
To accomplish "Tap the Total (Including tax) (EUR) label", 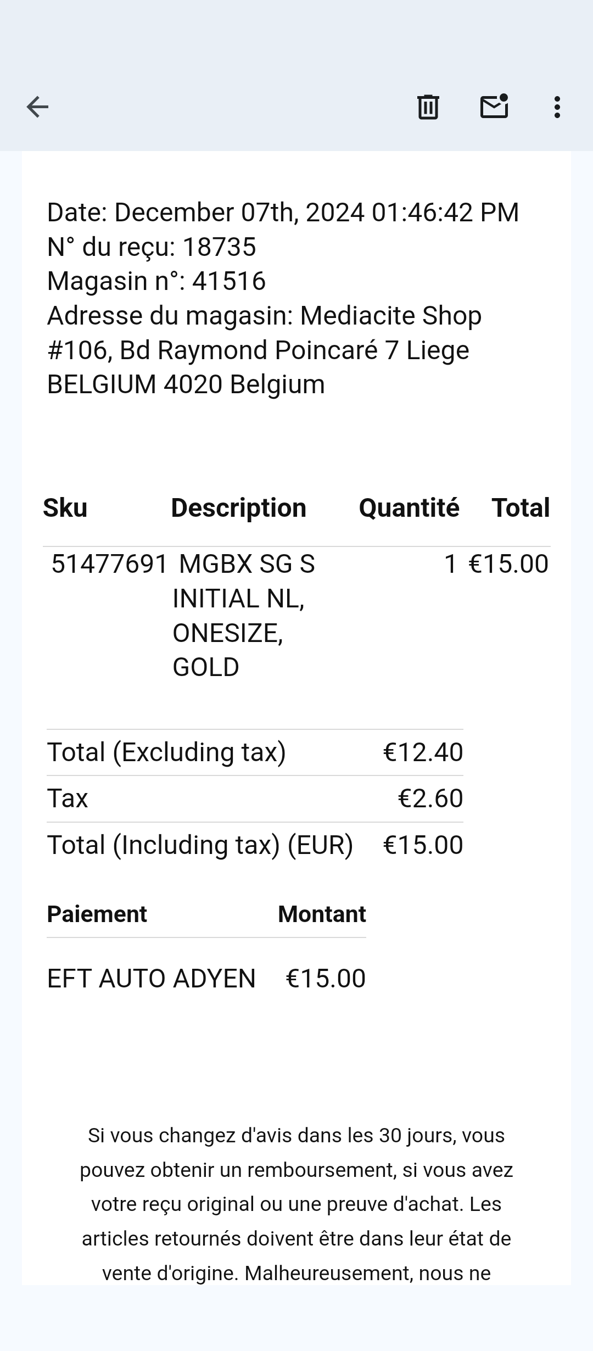I will click(200, 845).
